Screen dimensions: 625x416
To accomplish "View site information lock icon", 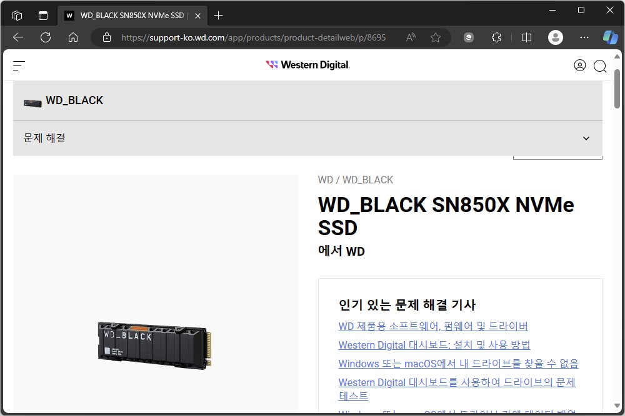I will [x=107, y=37].
